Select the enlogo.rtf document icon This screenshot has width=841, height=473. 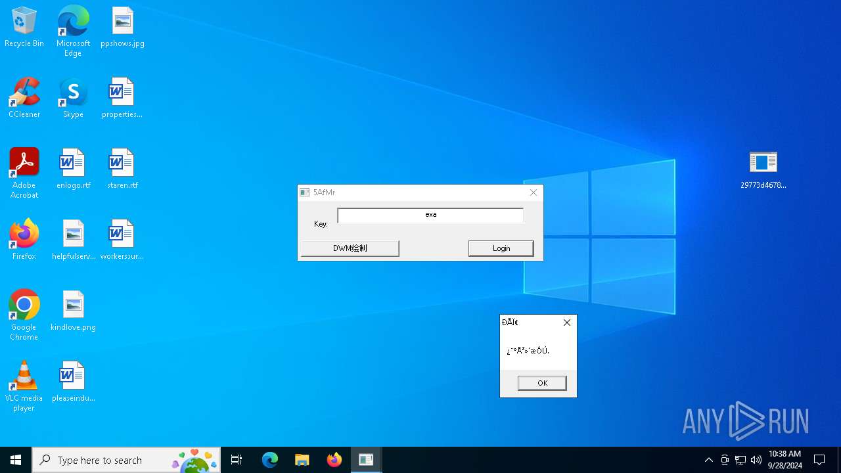[73, 169]
